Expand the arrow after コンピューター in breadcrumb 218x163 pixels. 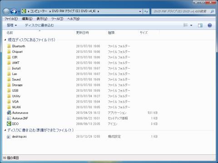(x=50, y=11)
